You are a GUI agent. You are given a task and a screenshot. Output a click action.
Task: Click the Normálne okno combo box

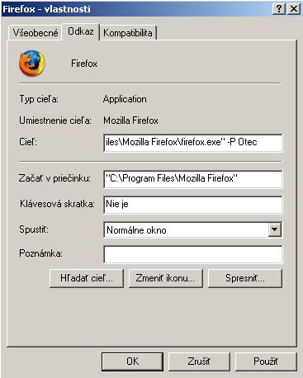tap(193, 229)
